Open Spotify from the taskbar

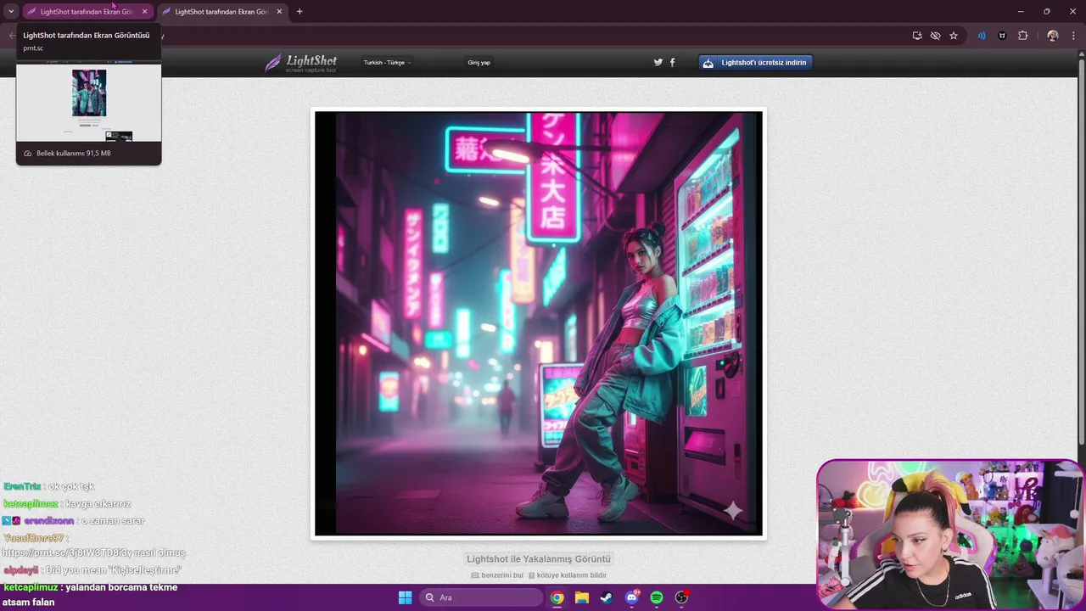pyautogui.click(x=656, y=597)
